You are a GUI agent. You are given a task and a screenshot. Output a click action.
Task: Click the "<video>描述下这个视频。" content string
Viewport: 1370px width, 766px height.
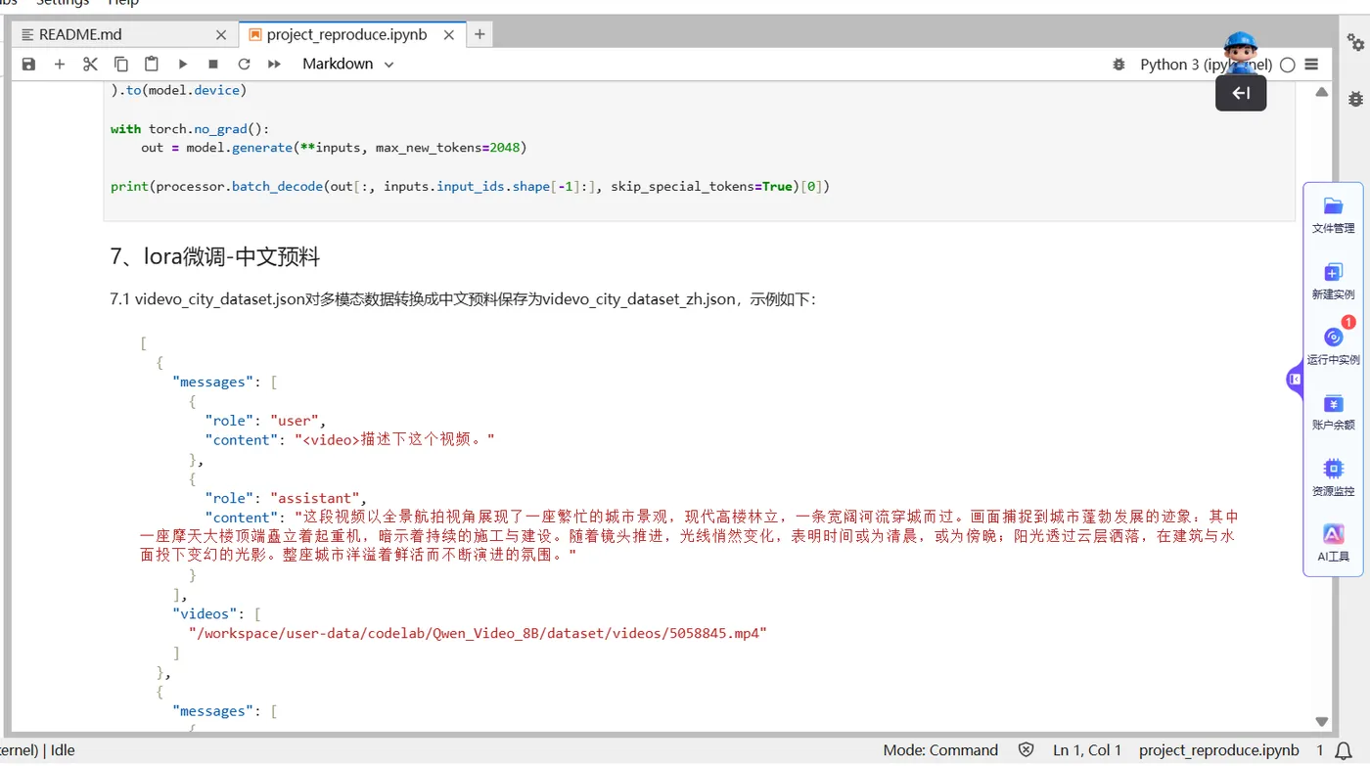pyautogui.click(x=394, y=440)
